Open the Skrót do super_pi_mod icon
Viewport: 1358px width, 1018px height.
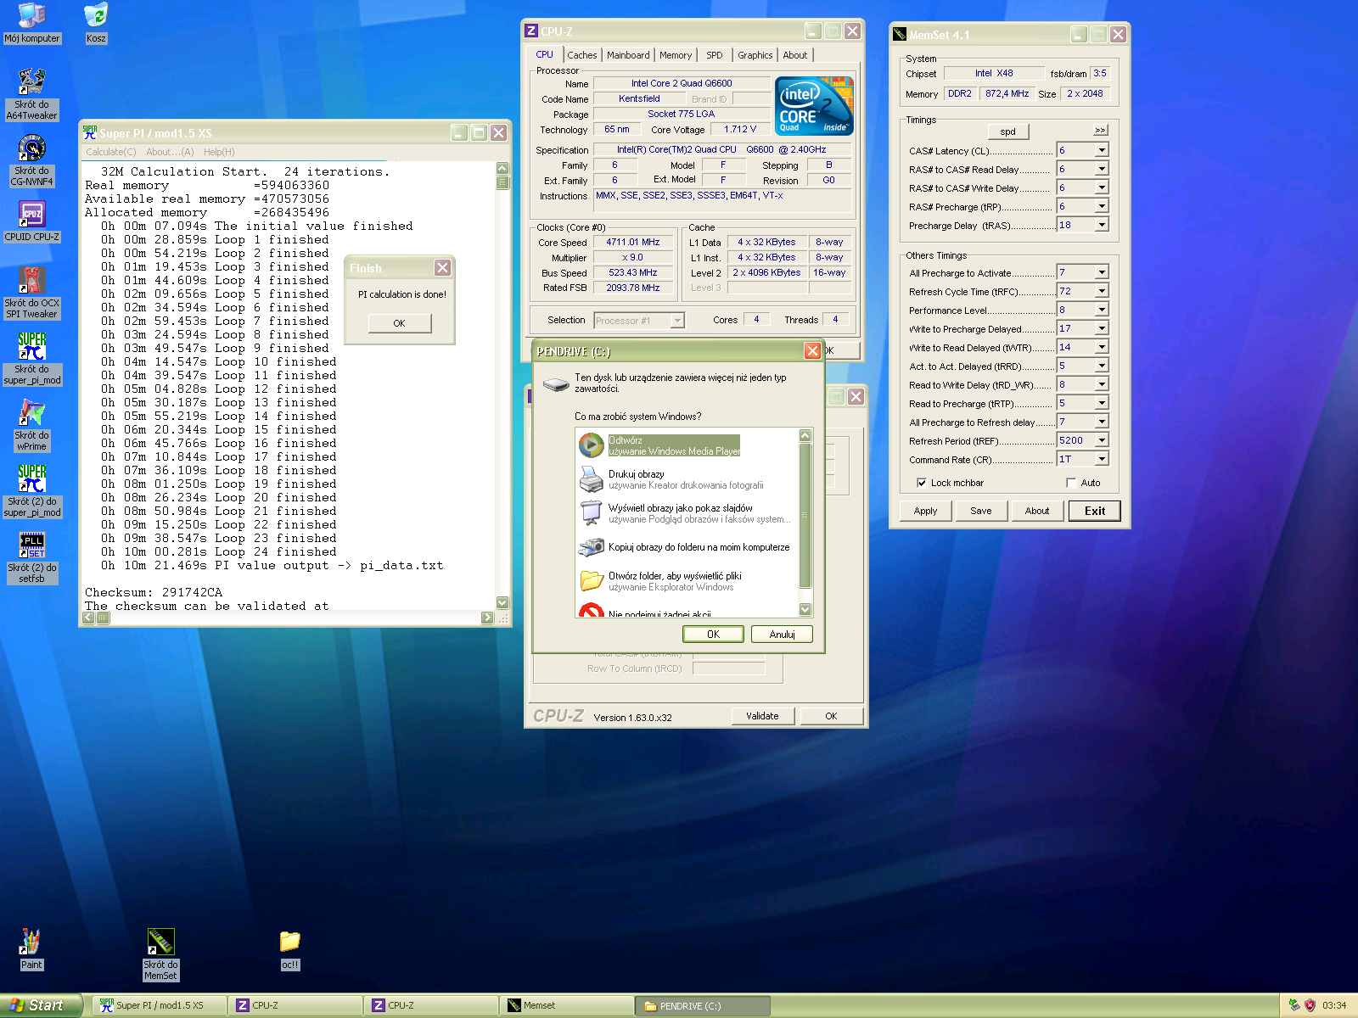(31, 358)
